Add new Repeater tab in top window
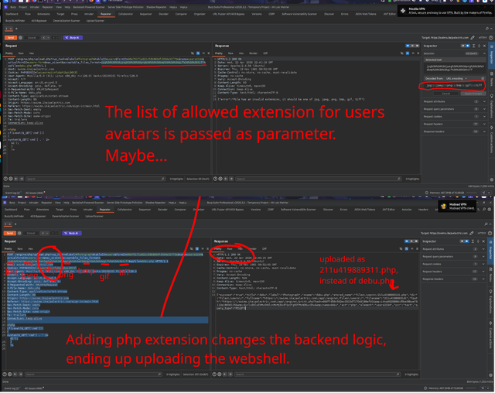 tap(16, 29)
